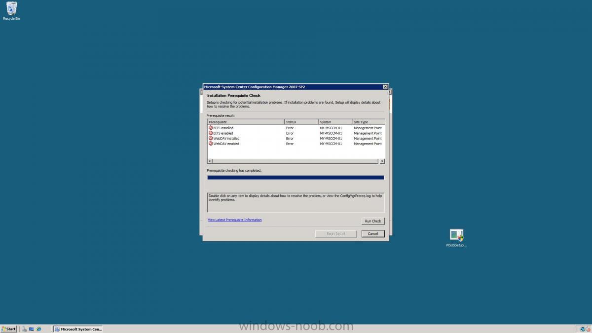Click the prerequisite check progress bar
This screenshot has width=592, height=333.
tap(296, 178)
